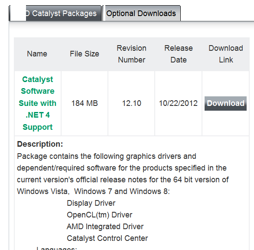Select the AMD Integrated Driver entry
The width and height of the screenshot is (254, 250).
105,227
